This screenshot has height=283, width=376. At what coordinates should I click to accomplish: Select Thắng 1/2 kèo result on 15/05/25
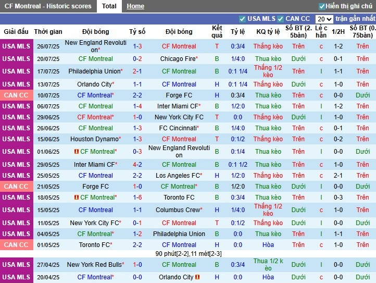point(268,210)
